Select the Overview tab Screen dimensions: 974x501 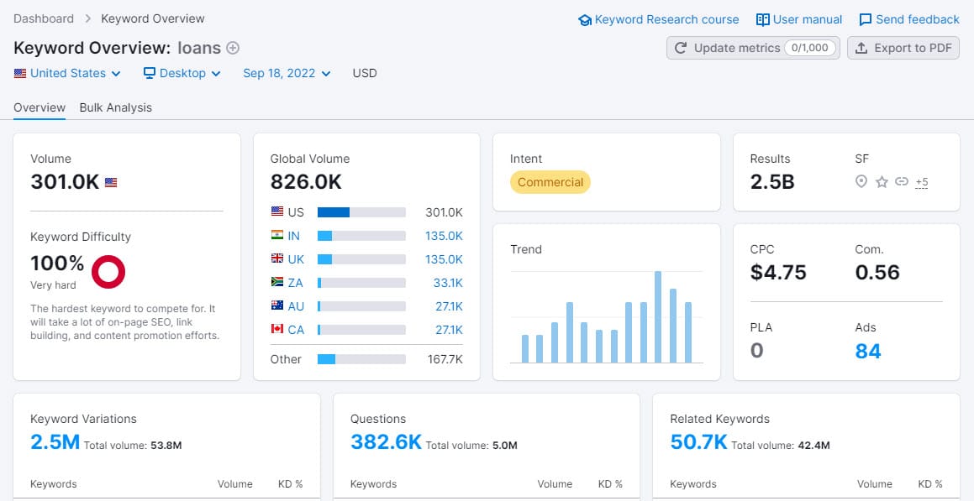[39, 107]
